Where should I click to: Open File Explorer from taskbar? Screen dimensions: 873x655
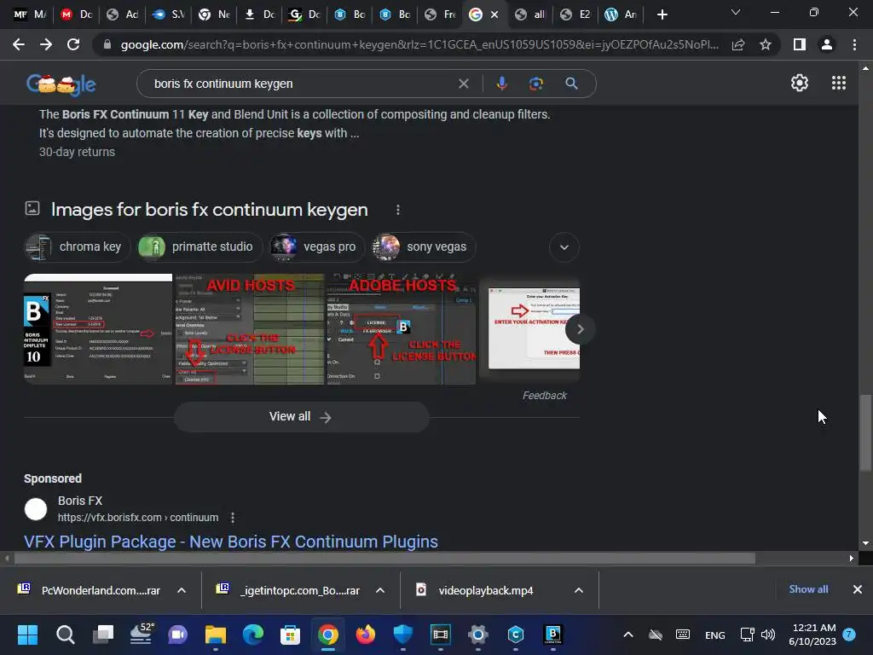[x=216, y=635]
